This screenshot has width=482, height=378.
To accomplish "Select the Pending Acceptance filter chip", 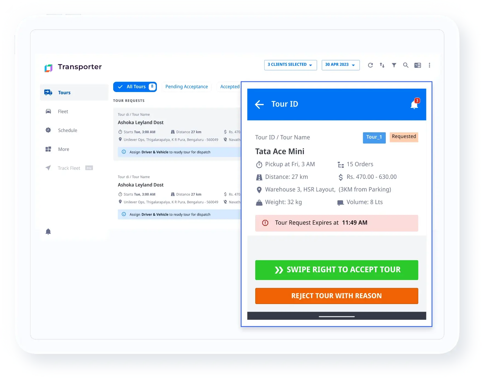I will [x=186, y=87].
